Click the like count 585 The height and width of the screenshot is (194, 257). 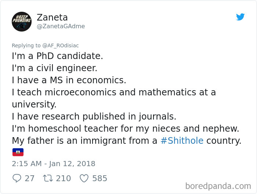click(x=99, y=178)
